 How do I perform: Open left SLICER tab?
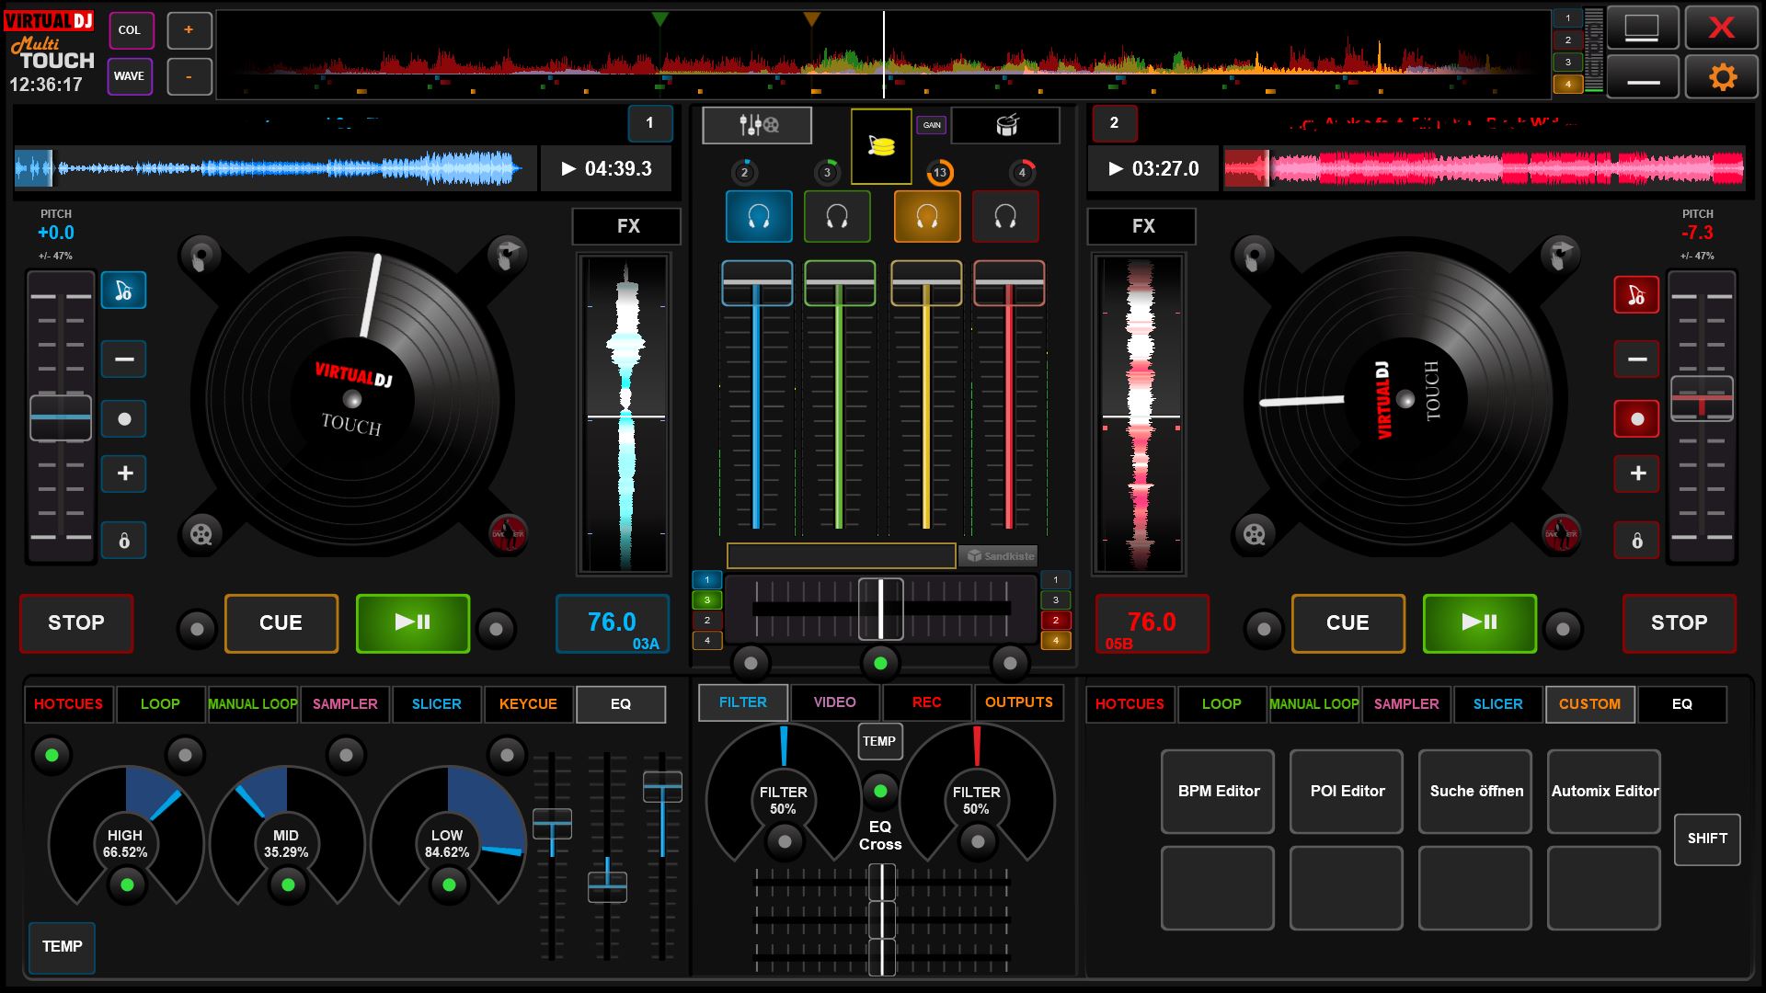pyautogui.click(x=437, y=704)
